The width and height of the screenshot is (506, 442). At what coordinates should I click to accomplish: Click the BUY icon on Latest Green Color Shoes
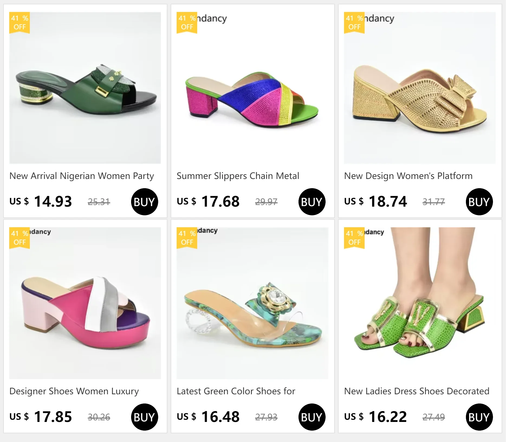(x=312, y=417)
